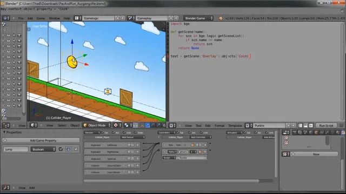Open the Logic Editor type selector icon

tap(6, 188)
